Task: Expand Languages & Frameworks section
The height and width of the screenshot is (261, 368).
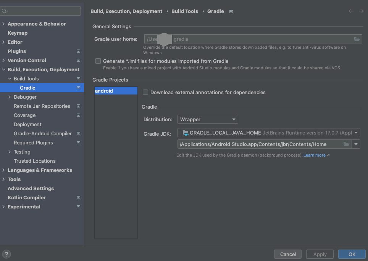Action: tap(3, 170)
